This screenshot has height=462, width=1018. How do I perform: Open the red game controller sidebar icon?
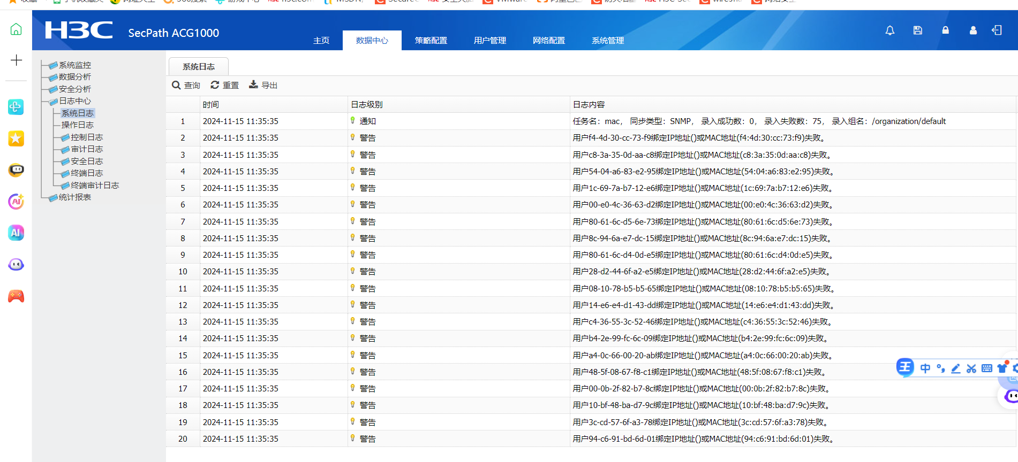point(16,296)
